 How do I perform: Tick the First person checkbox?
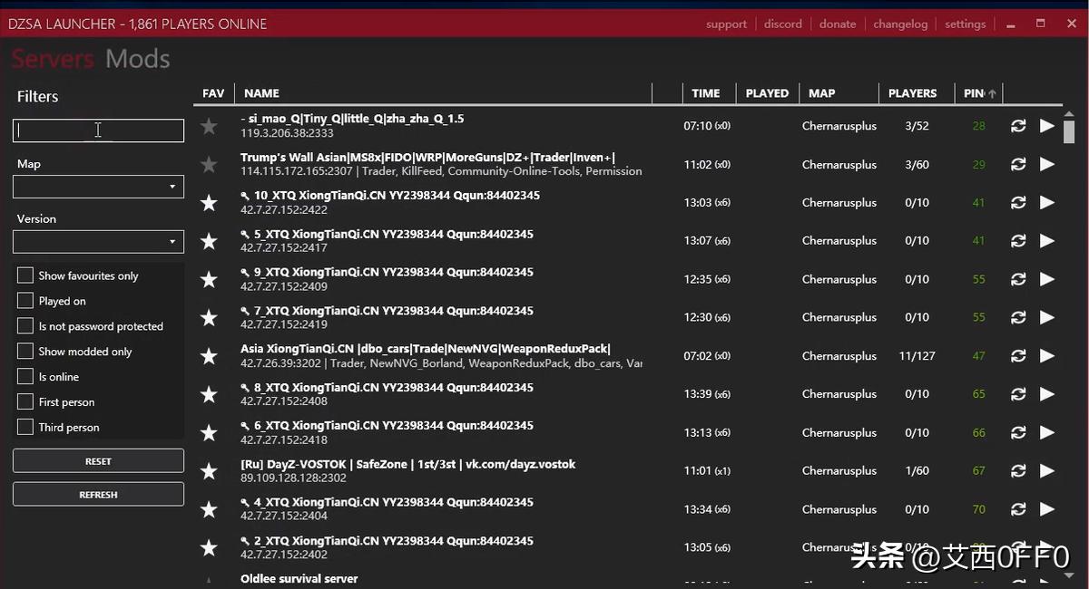25,402
